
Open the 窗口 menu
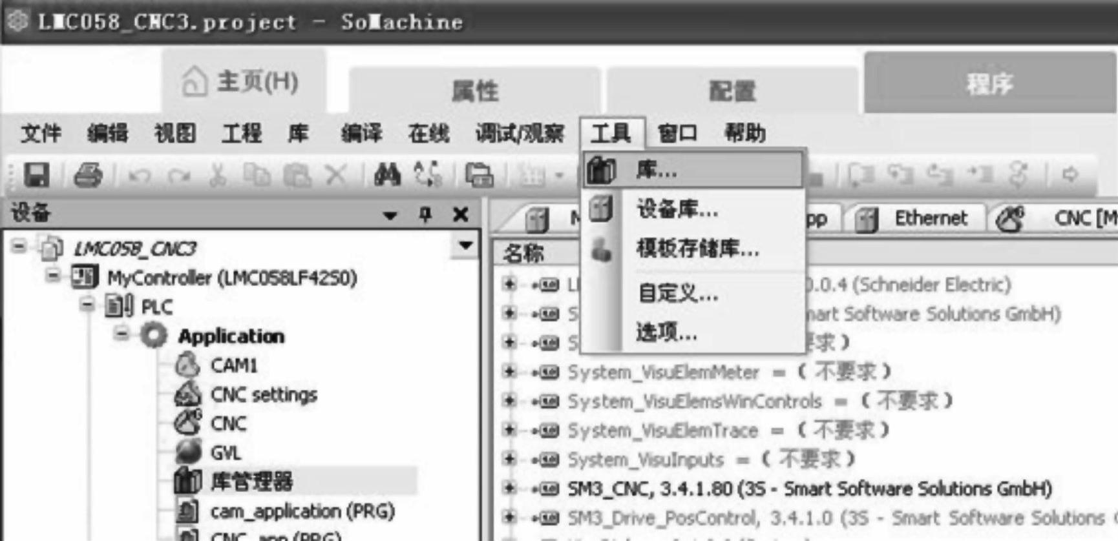coord(677,133)
